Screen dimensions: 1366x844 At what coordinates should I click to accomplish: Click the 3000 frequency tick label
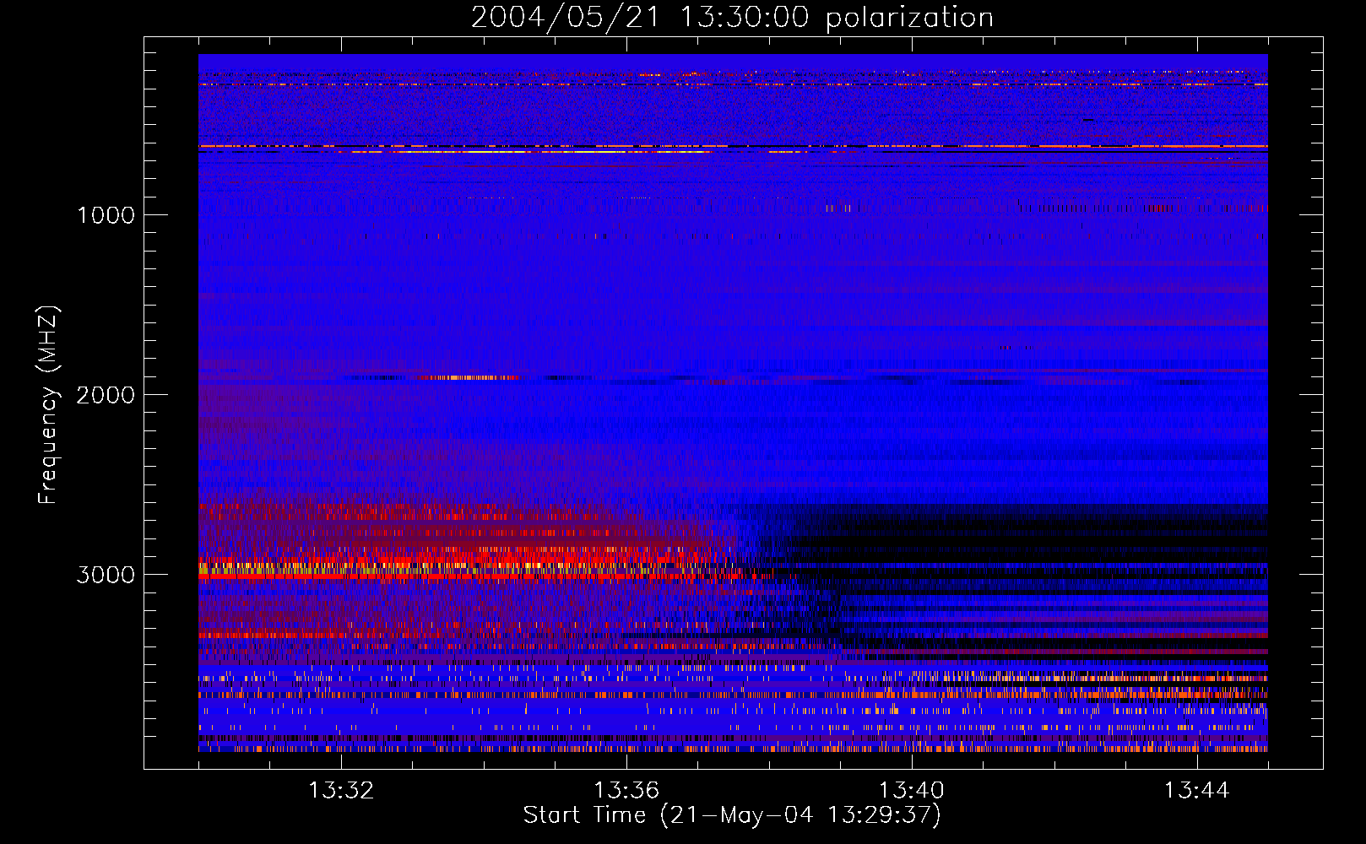(106, 575)
